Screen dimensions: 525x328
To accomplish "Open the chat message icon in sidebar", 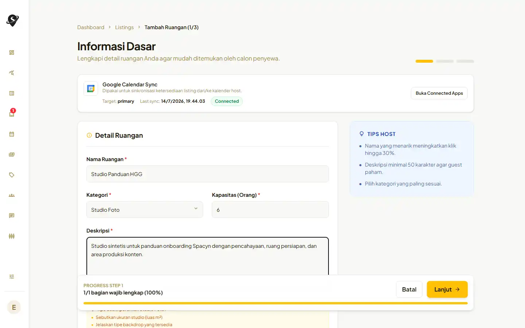I will (12, 216).
